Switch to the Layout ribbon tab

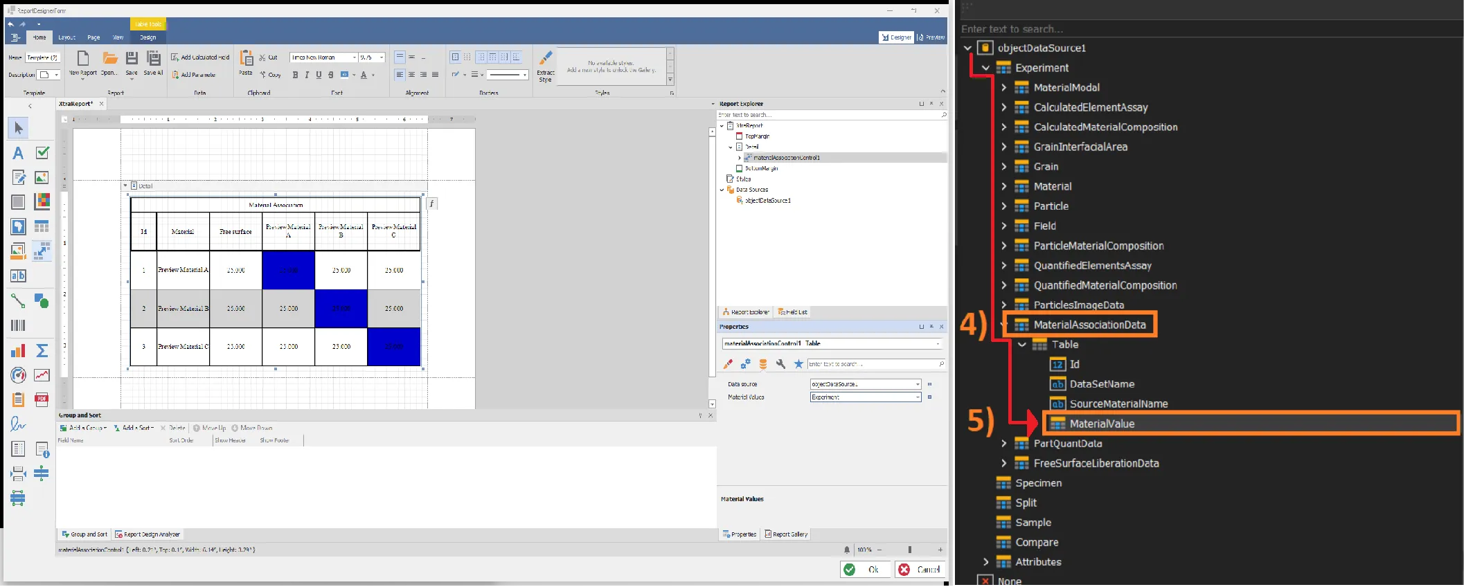[67, 37]
